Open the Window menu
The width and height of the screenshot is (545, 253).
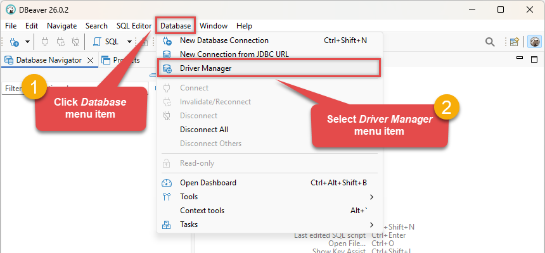214,26
